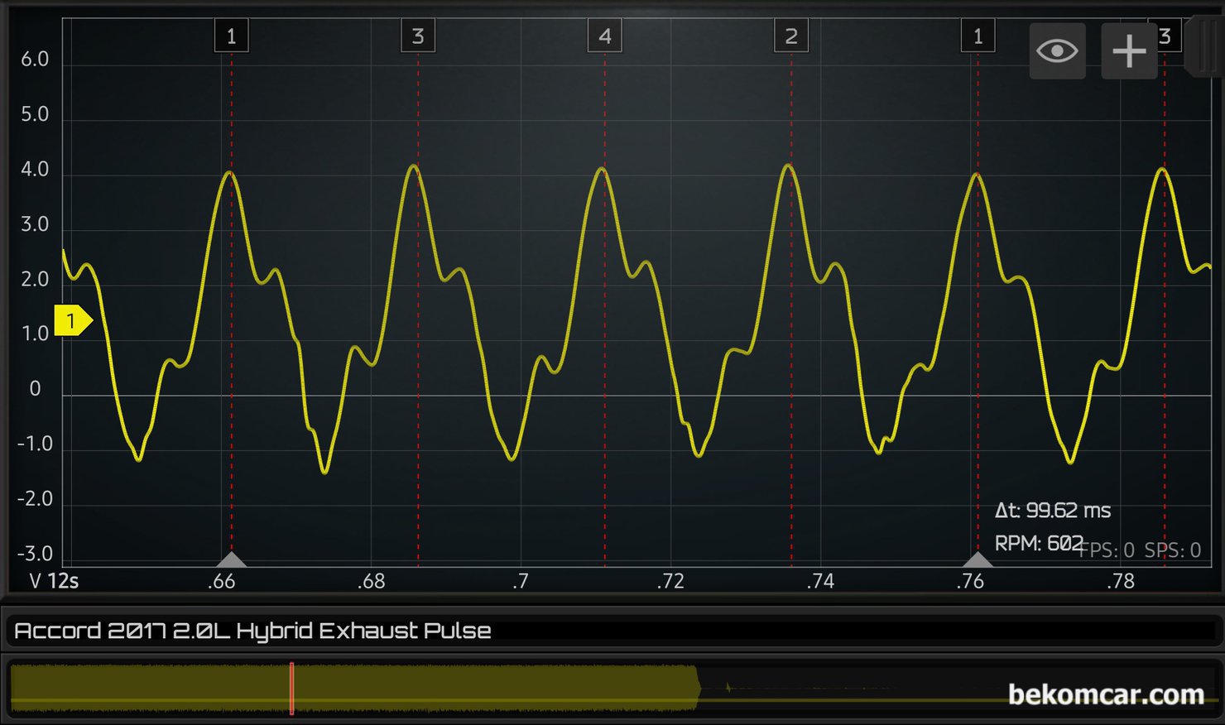Click gray triangle cursor at .76
Screen dimensions: 1225x725
click(978, 560)
